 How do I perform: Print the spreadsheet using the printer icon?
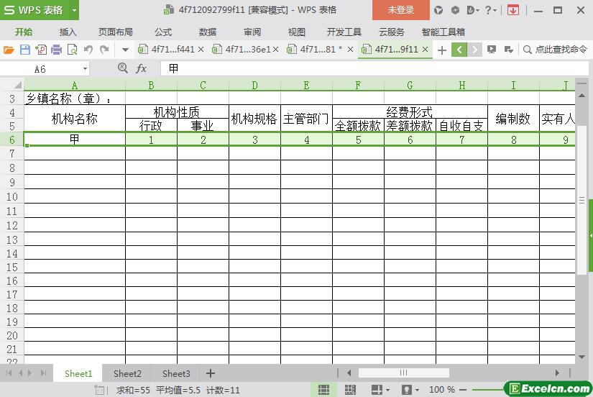[56, 50]
